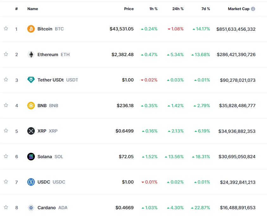Click the Ethereum ETH logo
The image size is (267, 220).
[x=31, y=54]
